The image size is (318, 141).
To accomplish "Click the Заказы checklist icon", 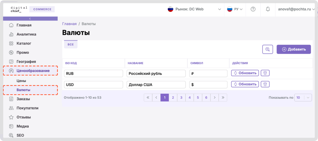I will (11, 99).
